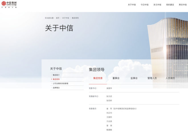Select 集团简介 in the sidebar
The height and width of the screenshot is (132, 188).
point(56,75)
